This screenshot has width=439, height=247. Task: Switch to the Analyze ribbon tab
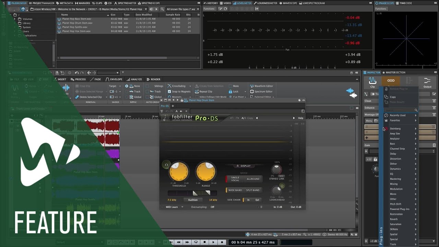coord(134,79)
